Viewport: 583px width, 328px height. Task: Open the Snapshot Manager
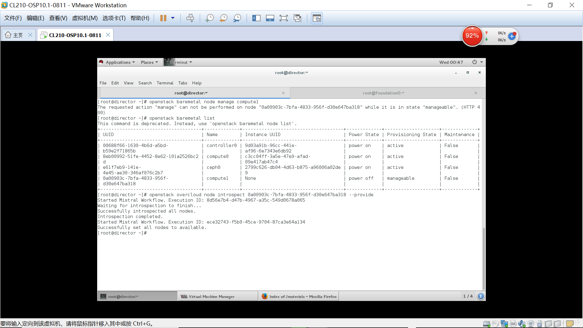[x=237, y=18]
